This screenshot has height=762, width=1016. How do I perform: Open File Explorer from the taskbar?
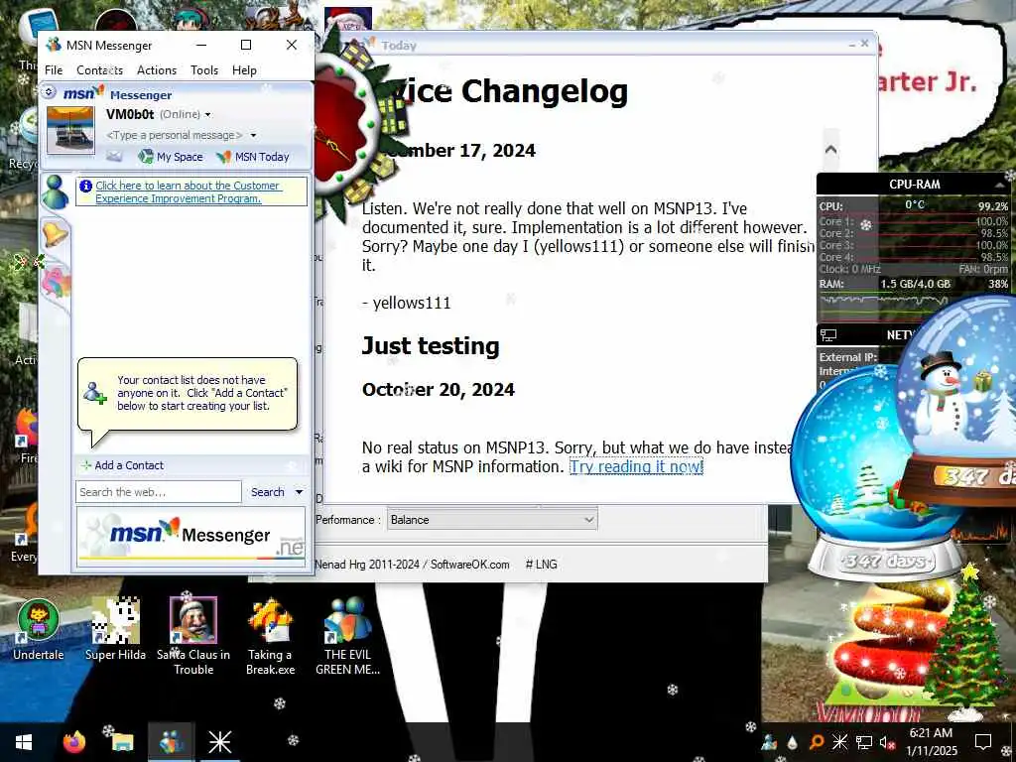coord(122,742)
